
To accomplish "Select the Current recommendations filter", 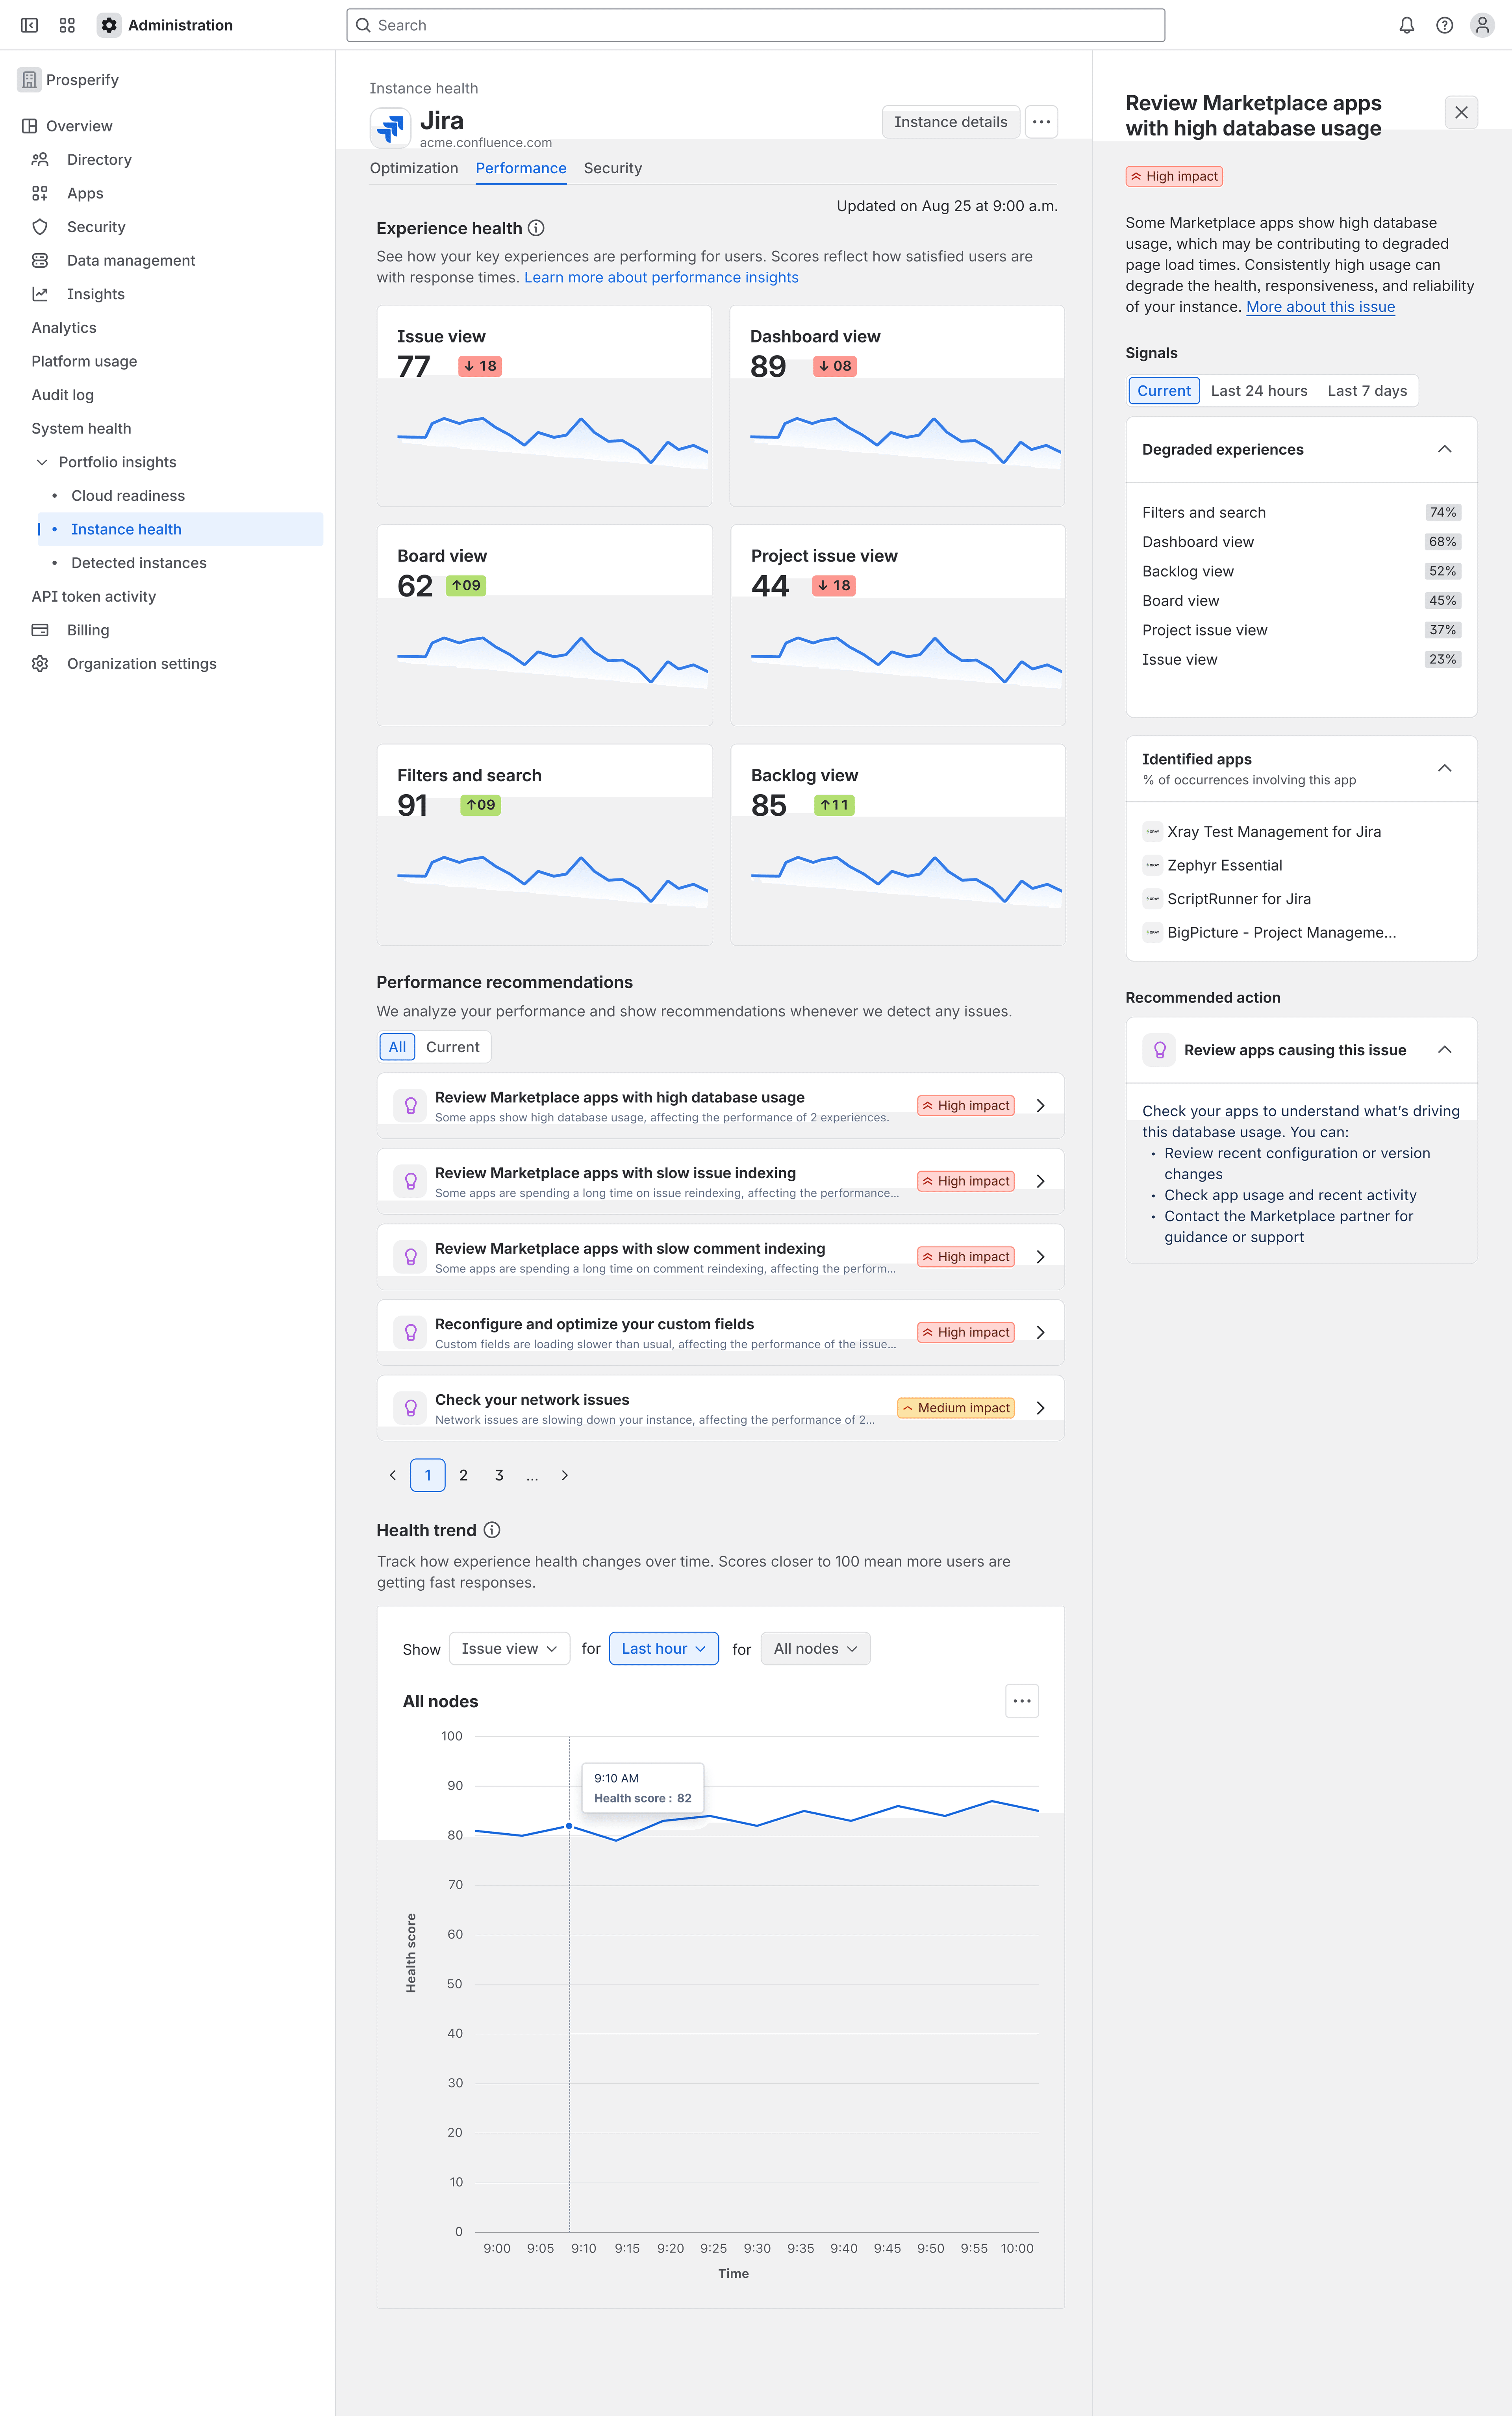I will click(452, 1047).
